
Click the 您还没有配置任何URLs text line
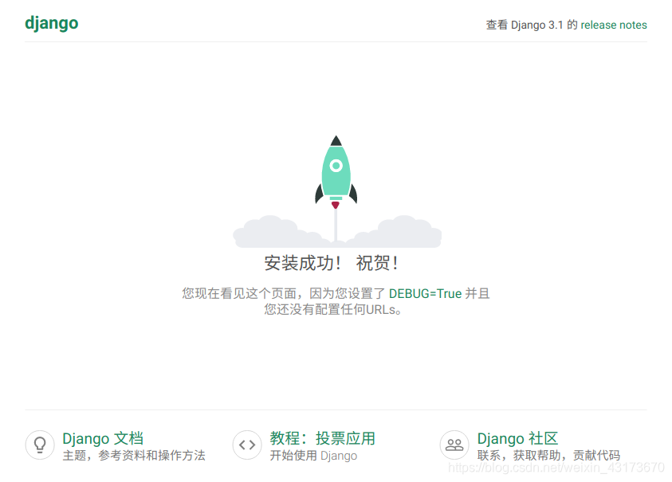(x=333, y=309)
